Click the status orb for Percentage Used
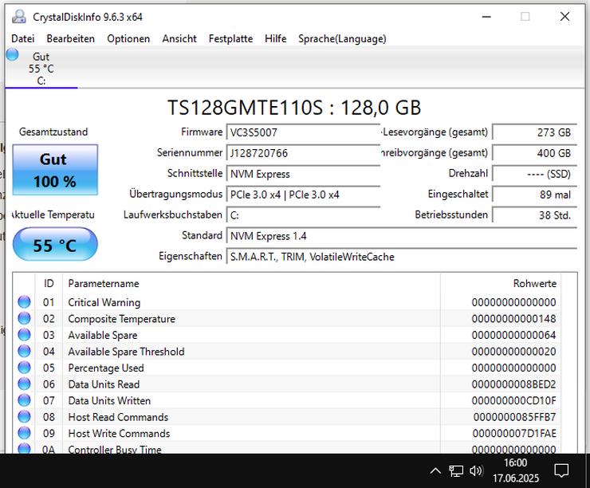Viewport: 590px width, 488px height. [24, 368]
